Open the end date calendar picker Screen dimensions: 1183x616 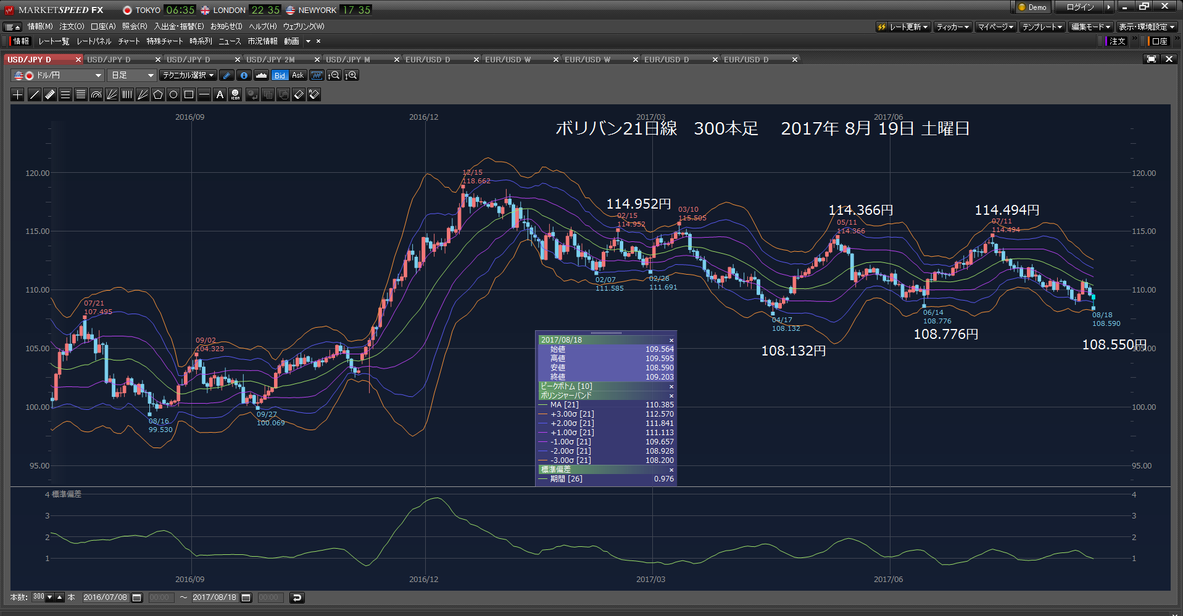tap(246, 597)
